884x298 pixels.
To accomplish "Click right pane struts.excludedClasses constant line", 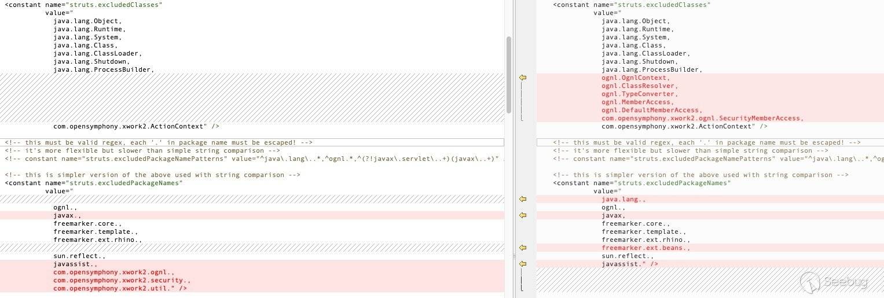I will 632,5.
